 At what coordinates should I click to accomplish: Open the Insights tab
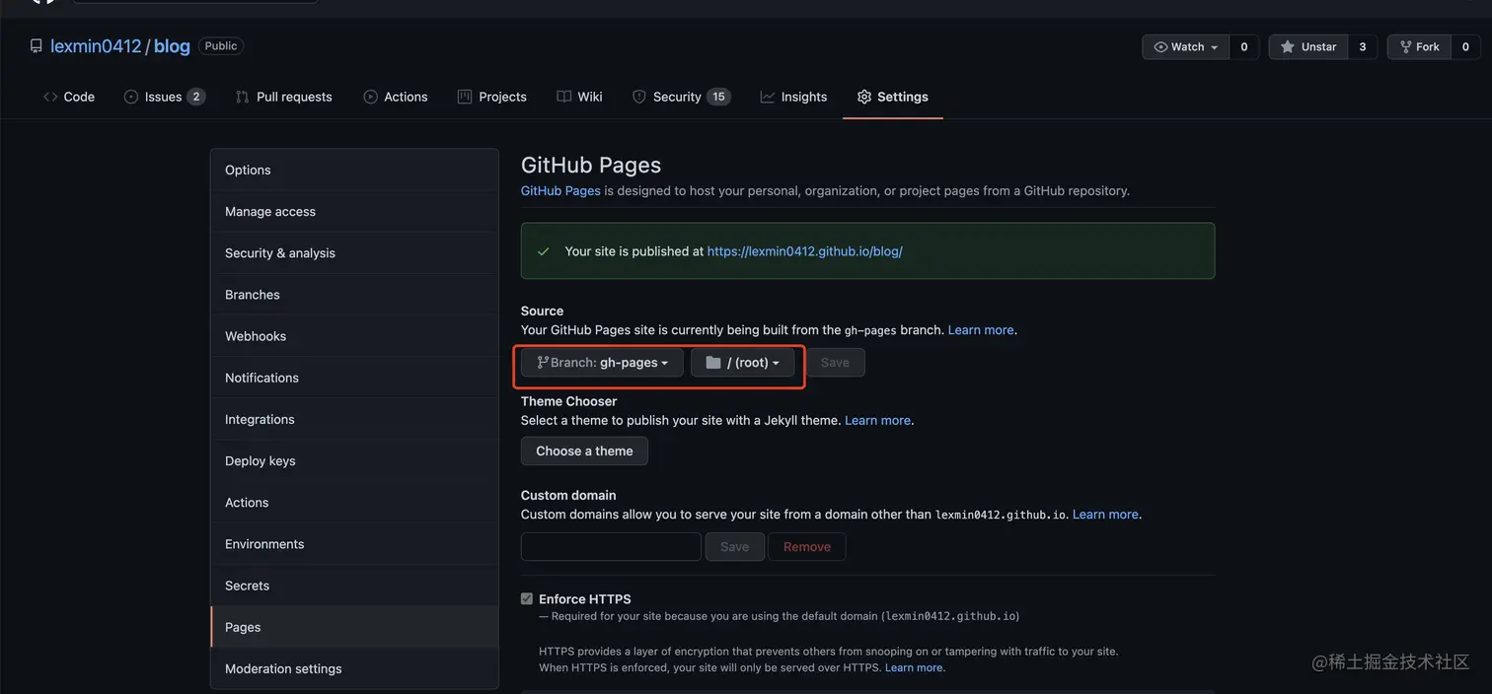tap(794, 97)
